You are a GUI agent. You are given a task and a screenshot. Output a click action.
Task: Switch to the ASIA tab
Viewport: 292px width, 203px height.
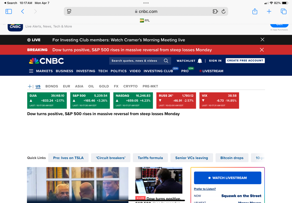pos(79,86)
